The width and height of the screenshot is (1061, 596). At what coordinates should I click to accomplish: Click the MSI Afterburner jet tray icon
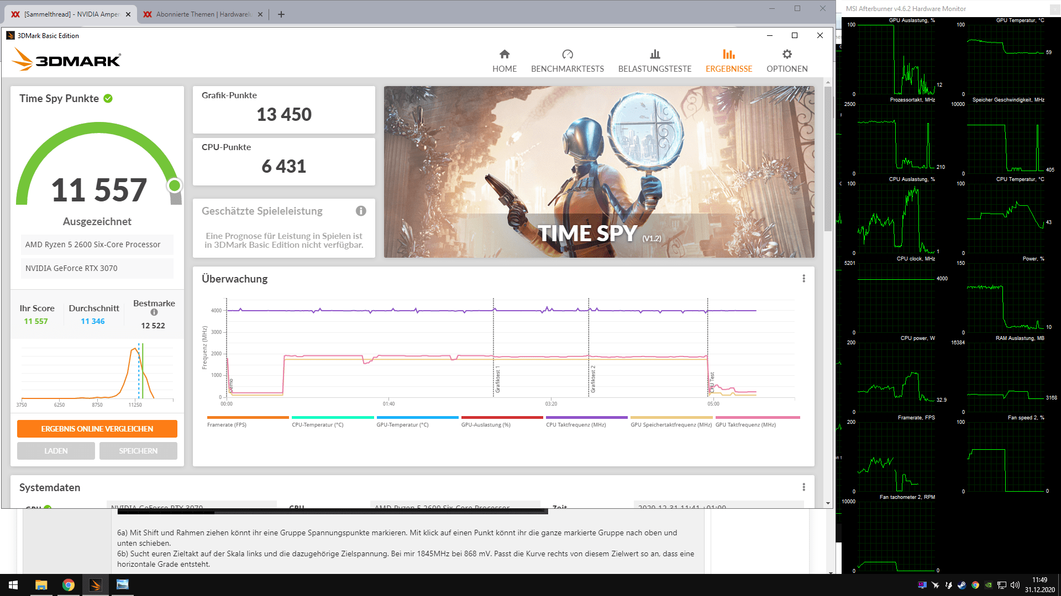(x=935, y=585)
